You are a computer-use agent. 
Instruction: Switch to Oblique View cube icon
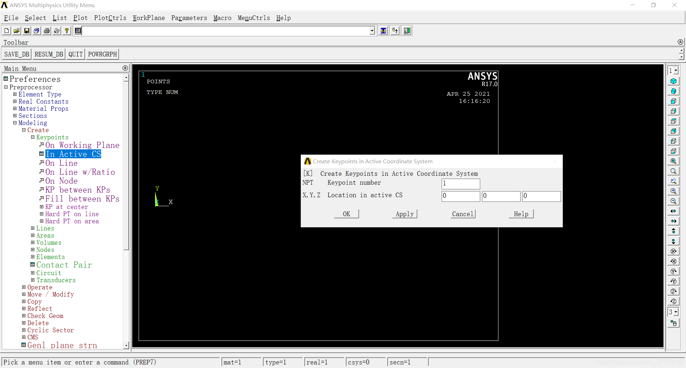click(x=673, y=91)
